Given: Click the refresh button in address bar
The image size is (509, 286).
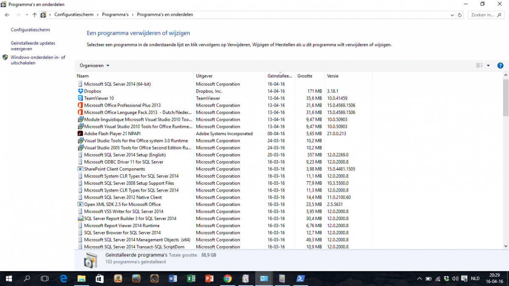Looking at the screenshot, I should point(460,15).
